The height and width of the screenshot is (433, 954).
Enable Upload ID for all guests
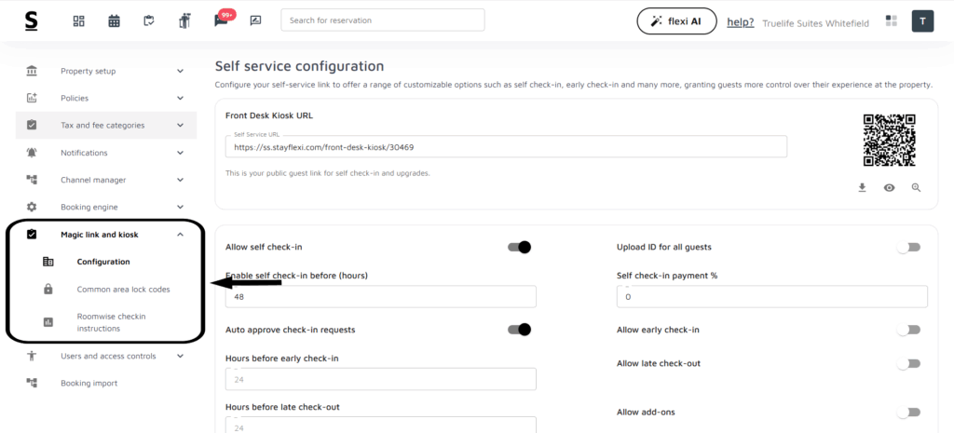click(x=907, y=247)
